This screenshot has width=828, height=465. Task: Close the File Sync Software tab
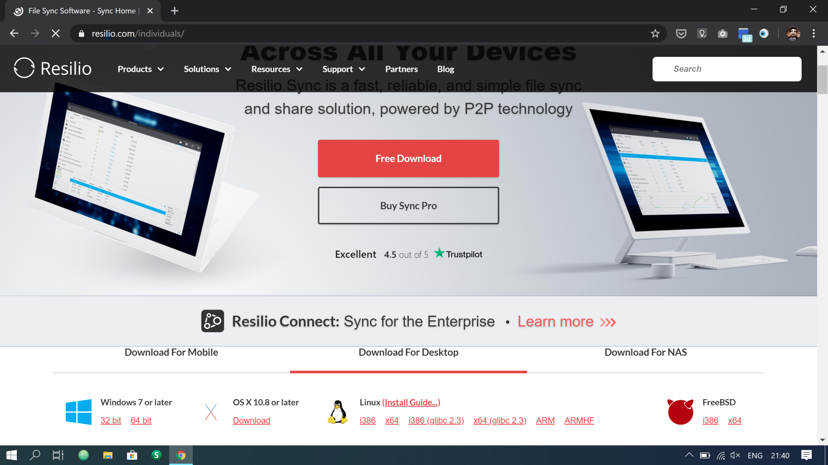(150, 11)
